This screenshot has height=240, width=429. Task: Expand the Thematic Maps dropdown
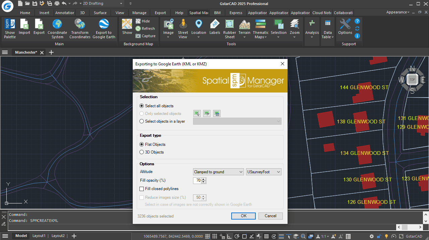tap(265, 37)
